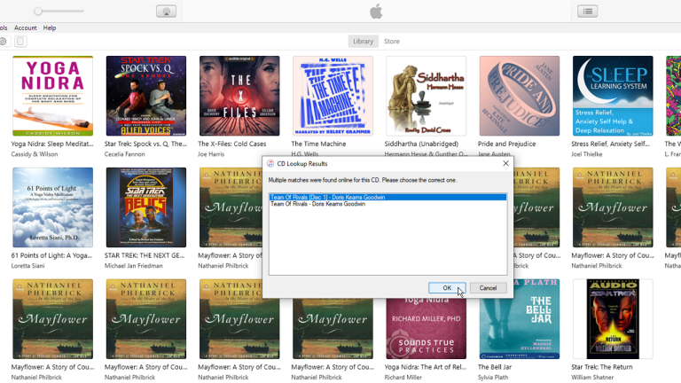Open the Pride and Prejudice cover

tap(520, 96)
